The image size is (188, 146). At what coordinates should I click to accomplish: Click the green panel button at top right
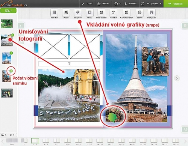pyautogui.click(x=185, y=26)
